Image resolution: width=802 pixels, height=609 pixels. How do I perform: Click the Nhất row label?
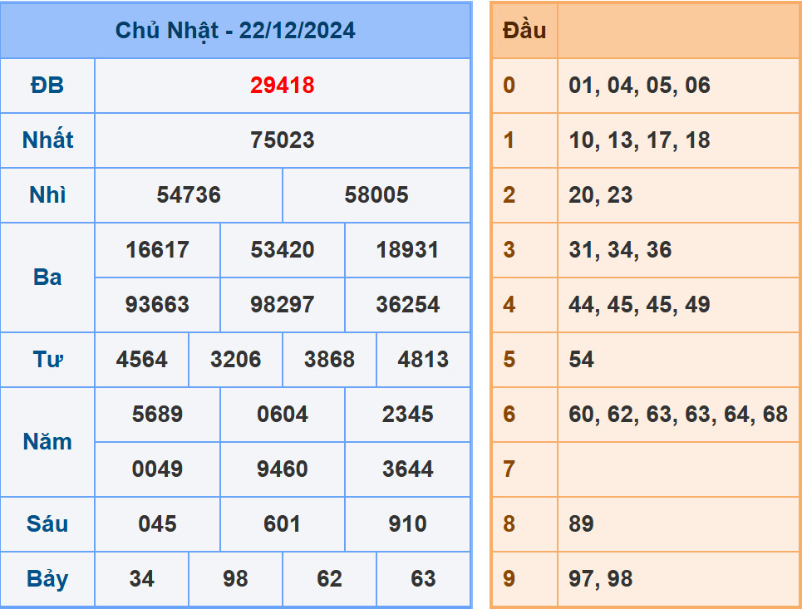point(47,140)
